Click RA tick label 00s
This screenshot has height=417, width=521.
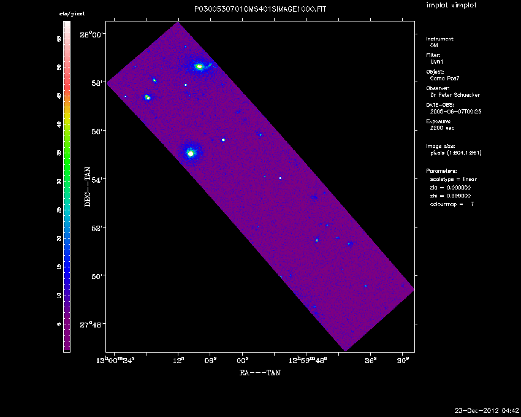pyautogui.click(x=243, y=360)
